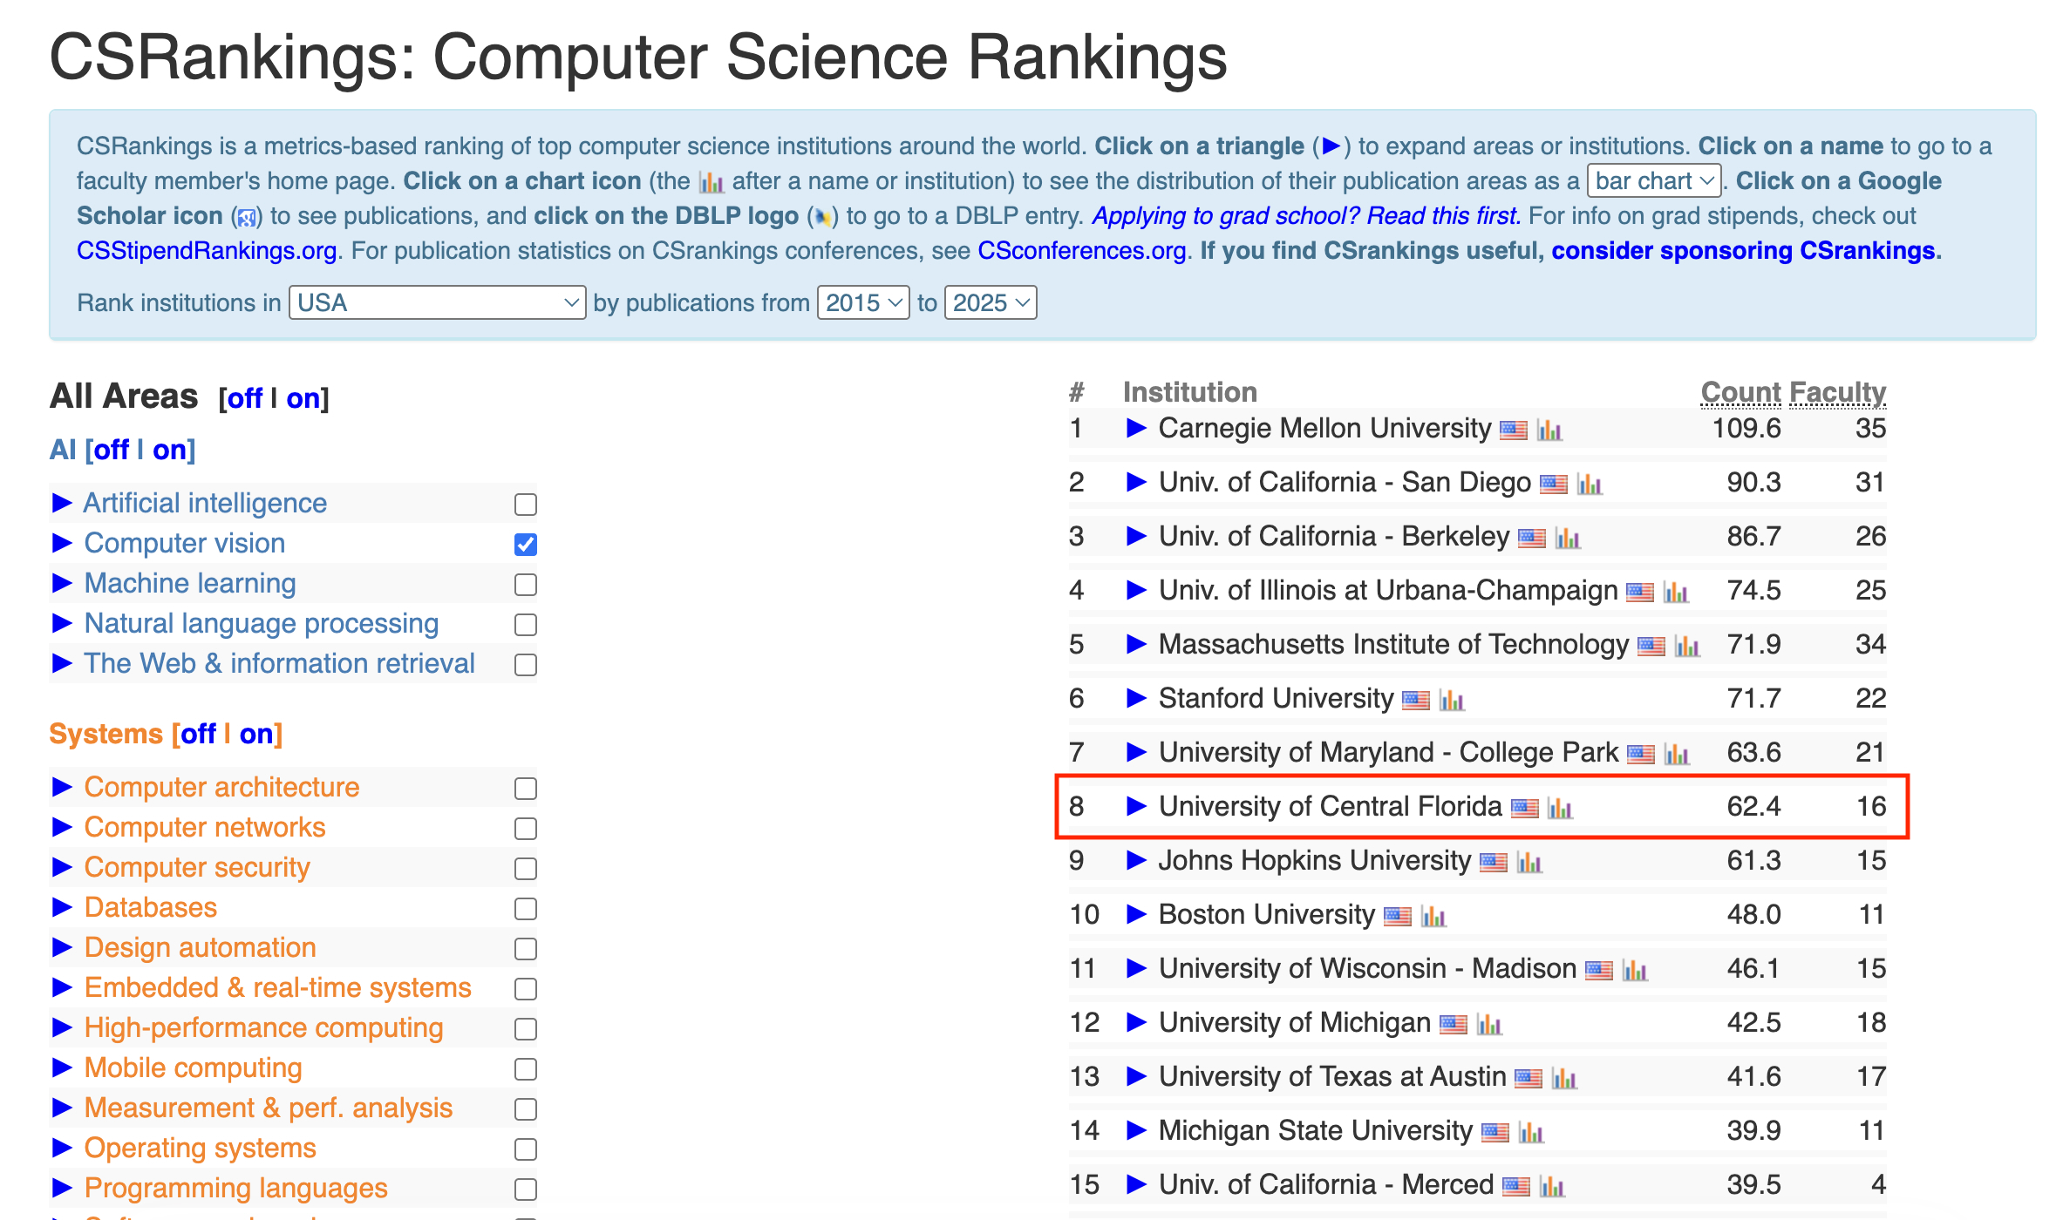This screenshot has height=1220, width=2063.
Task: Click Boston University's chart icon
Action: pos(1433,916)
